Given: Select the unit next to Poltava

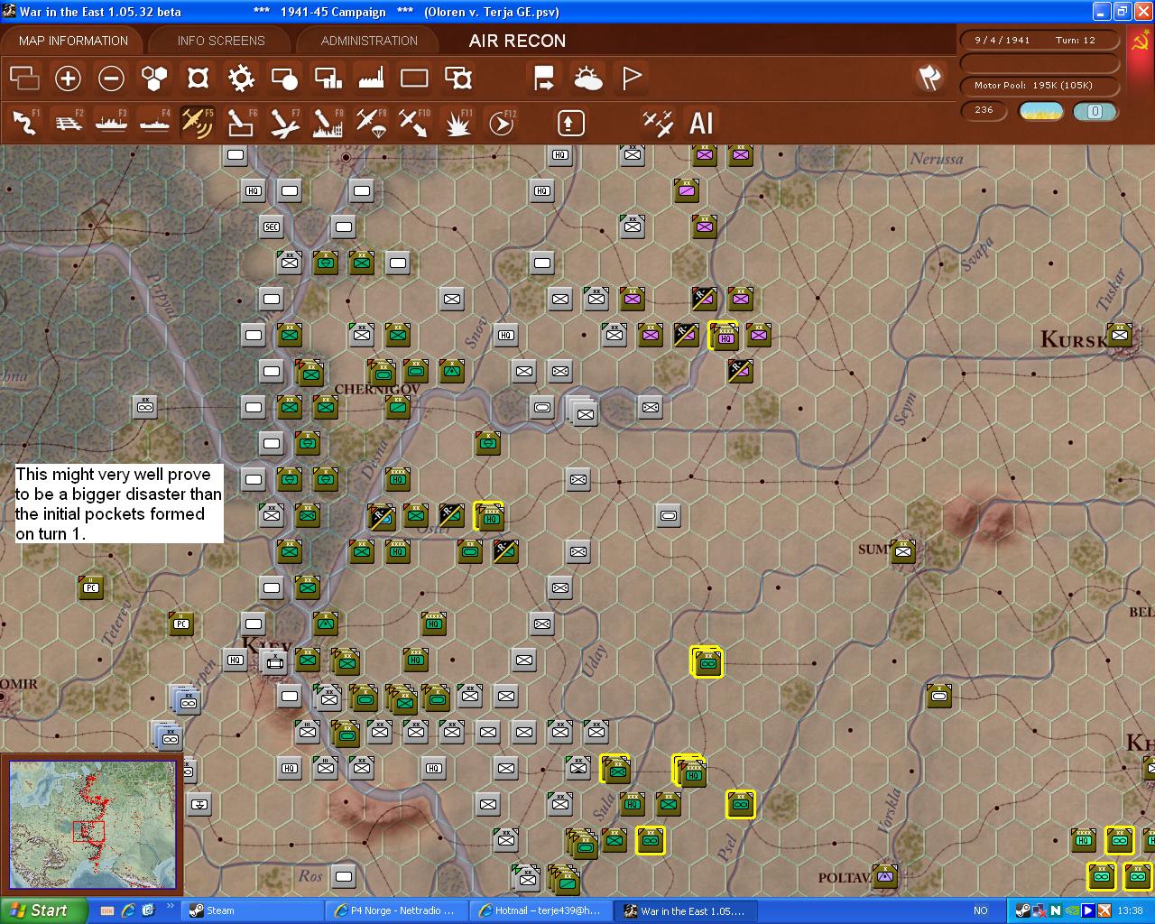Looking at the screenshot, I should point(885,875).
